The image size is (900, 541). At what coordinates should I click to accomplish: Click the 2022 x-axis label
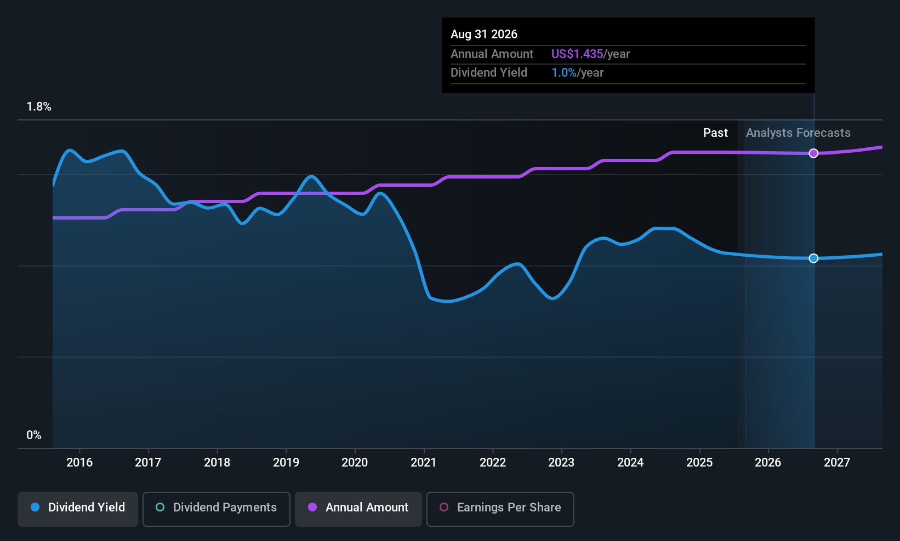click(493, 463)
